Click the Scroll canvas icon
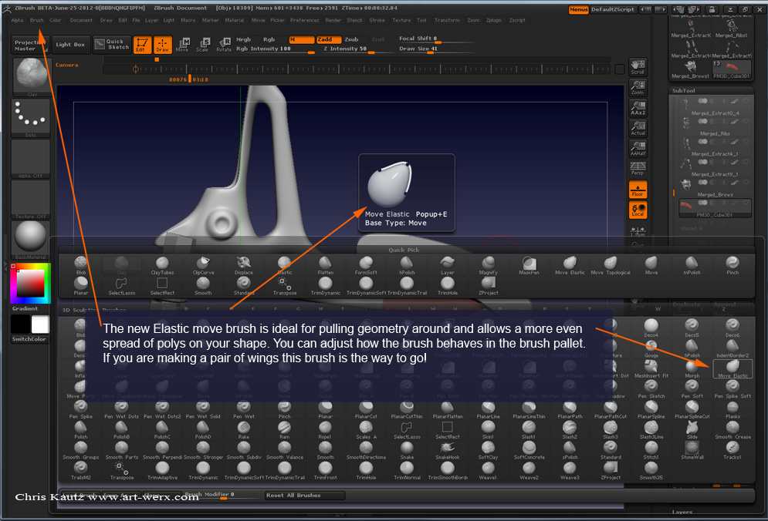768x521 pixels. point(638,67)
